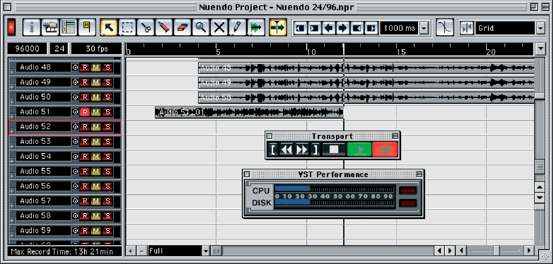Expand the Audio 52 track
553x264 pixels.
click(12, 132)
